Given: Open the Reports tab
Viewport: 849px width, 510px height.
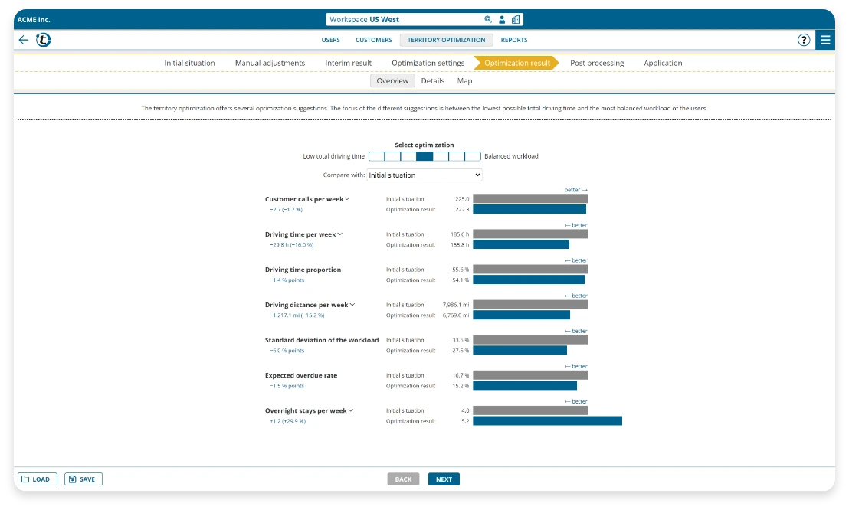Looking at the screenshot, I should pos(514,40).
